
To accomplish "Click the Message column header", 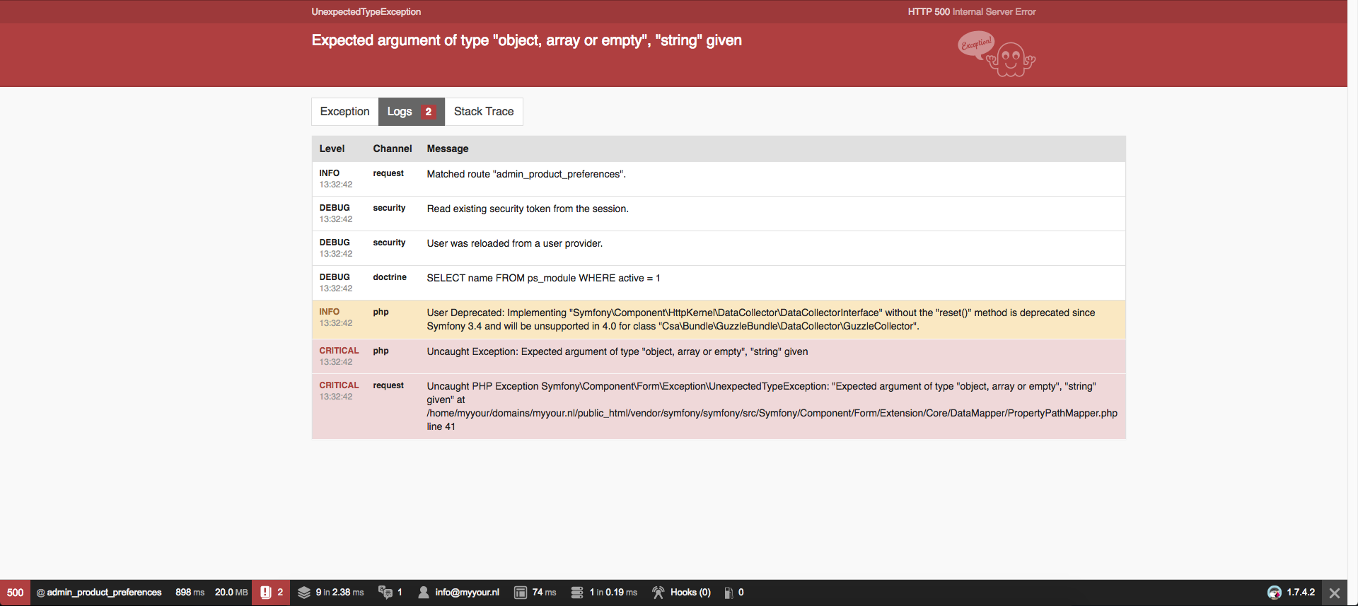I will [448, 148].
